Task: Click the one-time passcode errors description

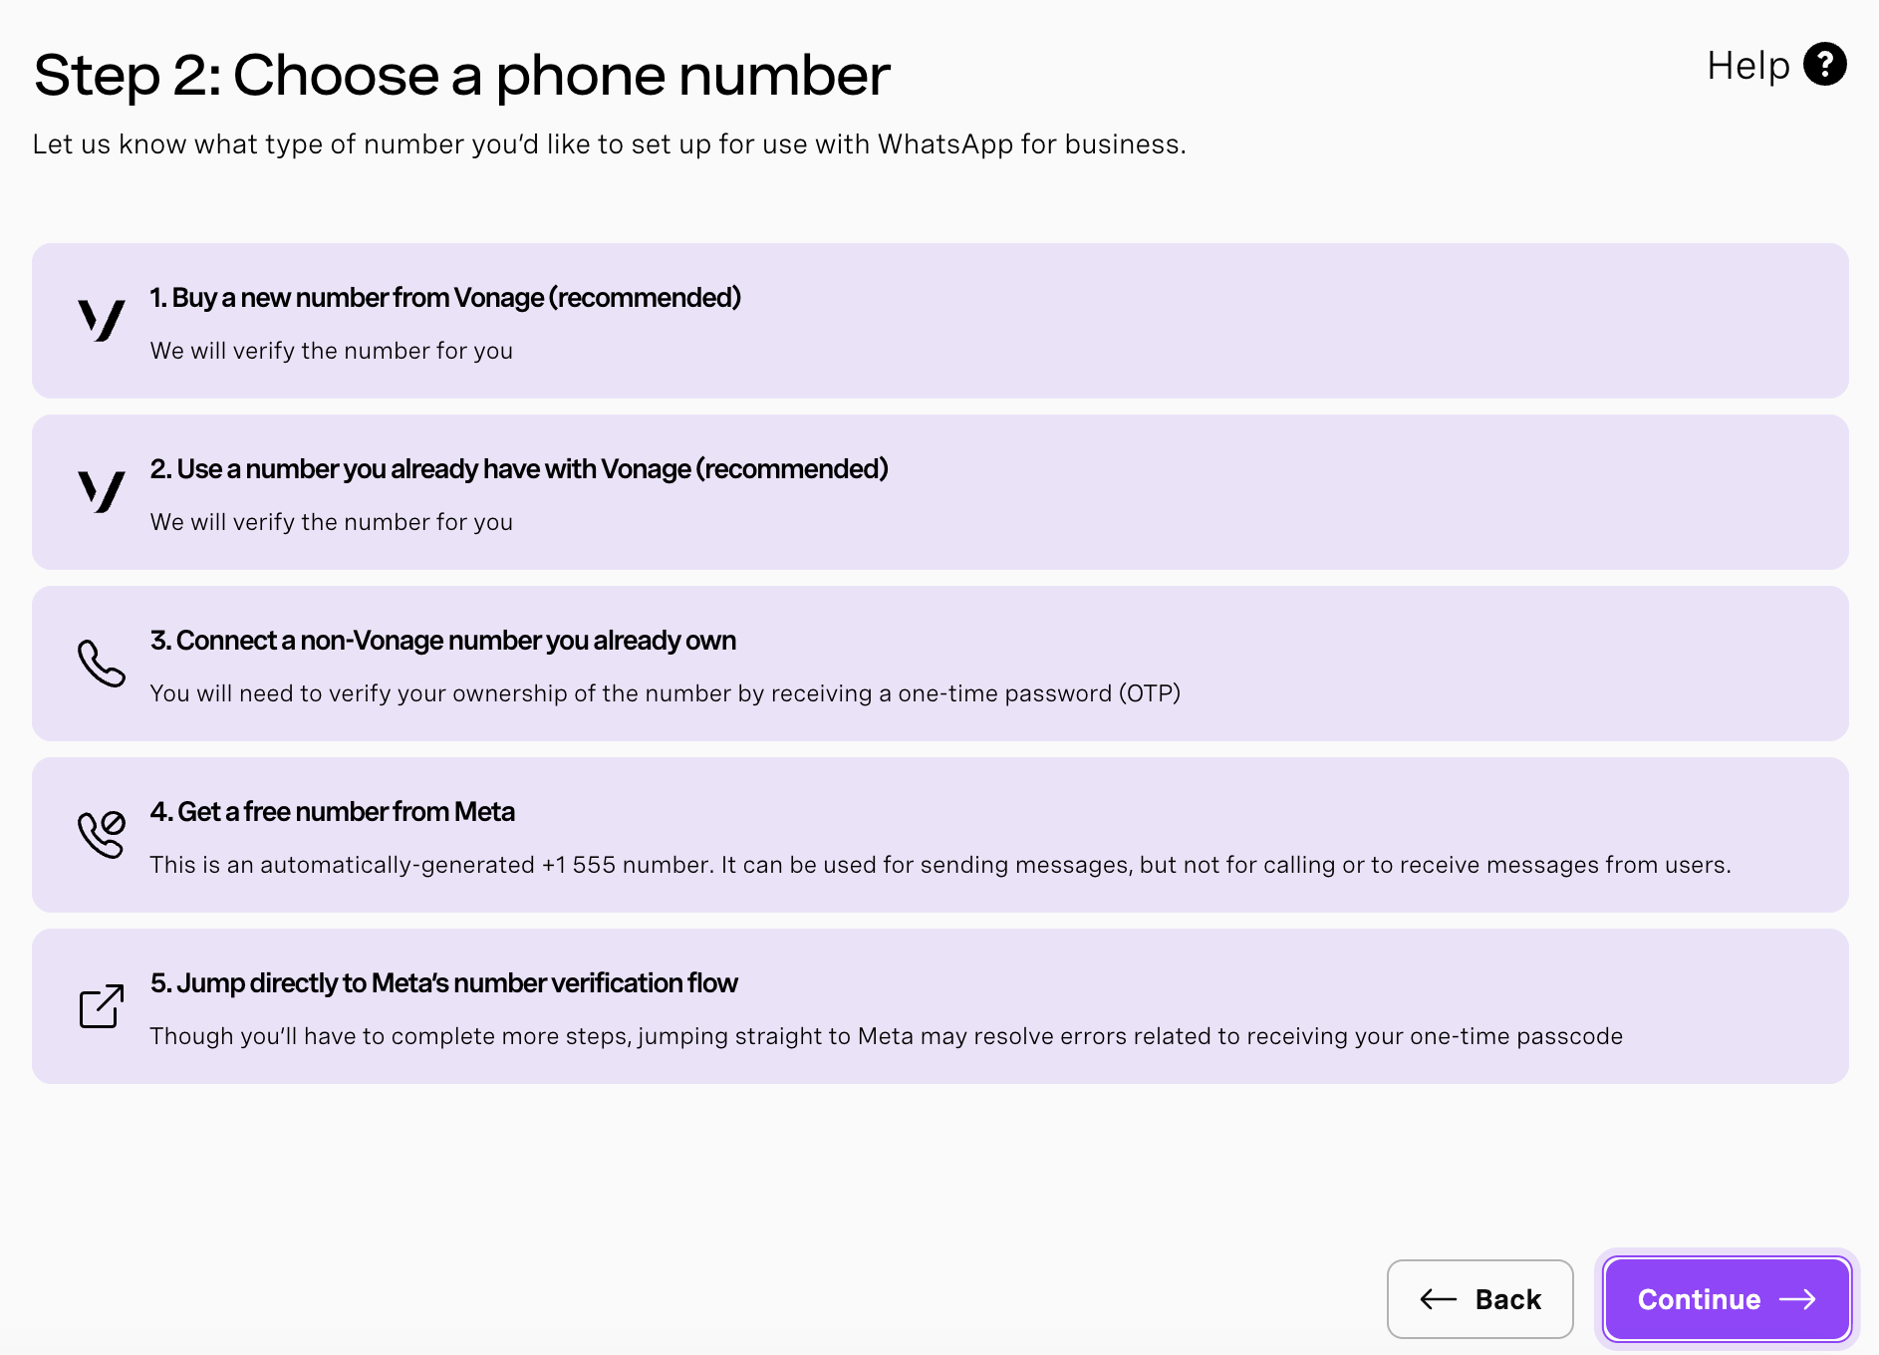Action: click(886, 1036)
